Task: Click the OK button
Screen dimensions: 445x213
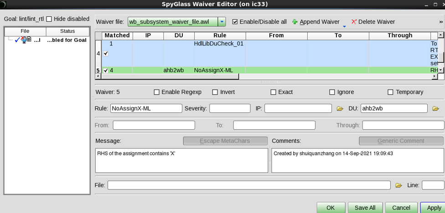Action: [x=331, y=208]
